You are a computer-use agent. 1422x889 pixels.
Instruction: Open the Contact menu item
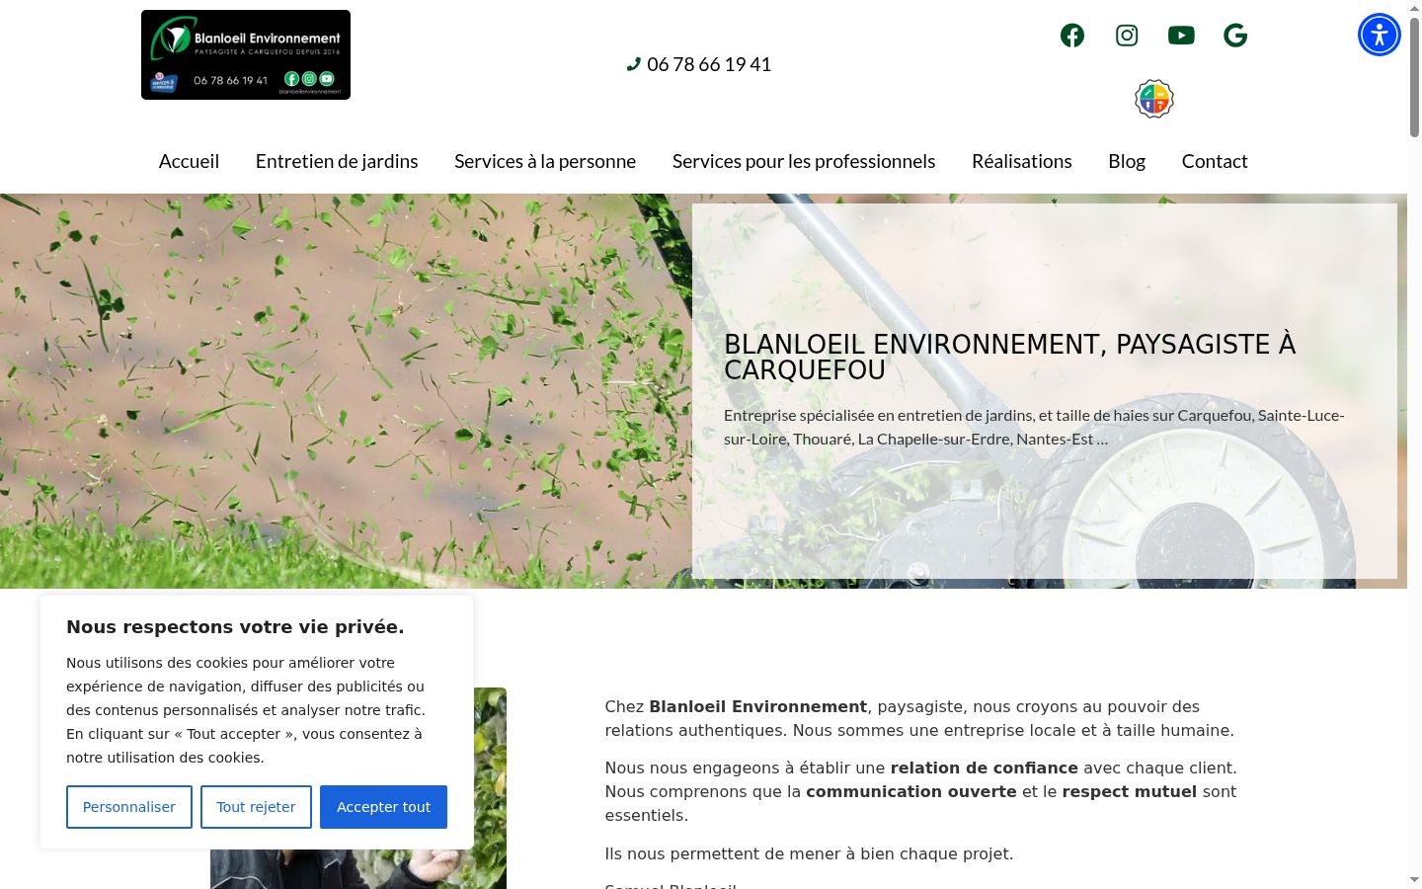coord(1215,161)
